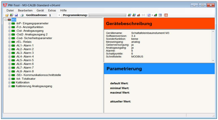Open the Bearbeiten menu

[x=25, y=10]
